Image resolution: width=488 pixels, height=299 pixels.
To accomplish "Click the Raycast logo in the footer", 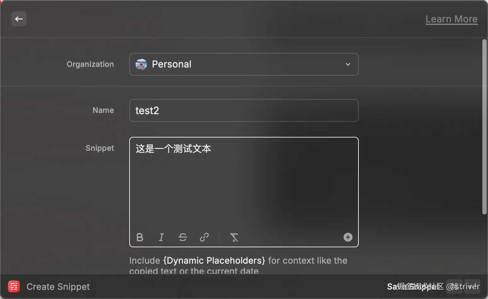I will [14, 286].
